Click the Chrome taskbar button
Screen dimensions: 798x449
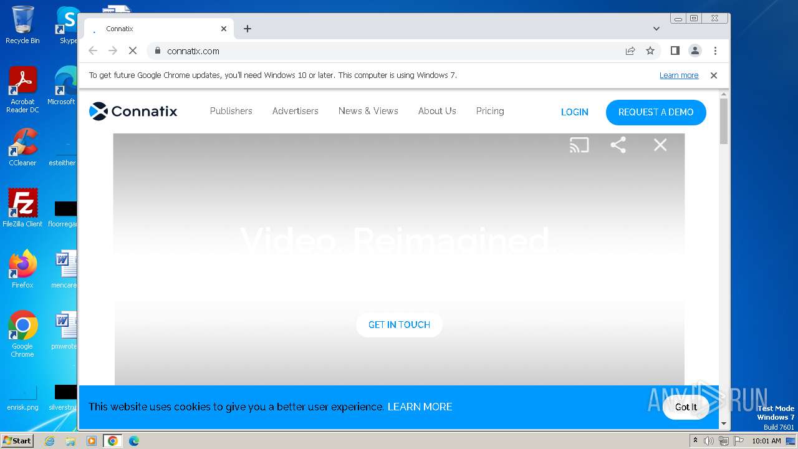(113, 441)
